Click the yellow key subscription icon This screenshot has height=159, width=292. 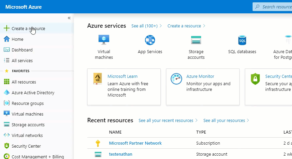coord(98,143)
